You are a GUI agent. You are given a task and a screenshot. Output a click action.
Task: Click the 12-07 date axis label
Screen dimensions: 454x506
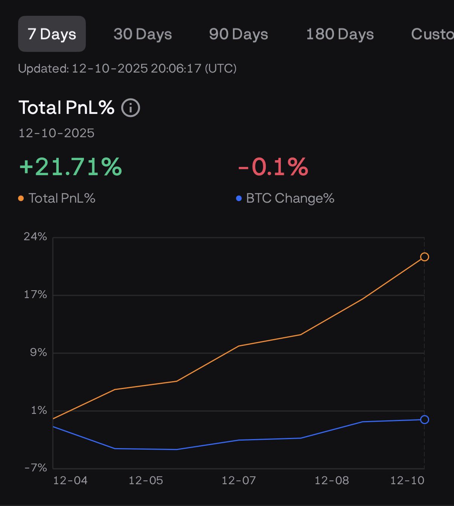coord(239,480)
